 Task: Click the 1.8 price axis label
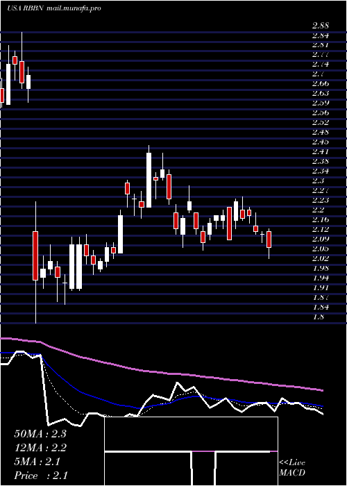click(318, 317)
